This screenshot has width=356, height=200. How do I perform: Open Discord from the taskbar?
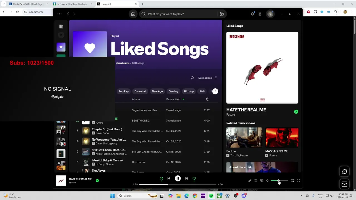coord(244,196)
